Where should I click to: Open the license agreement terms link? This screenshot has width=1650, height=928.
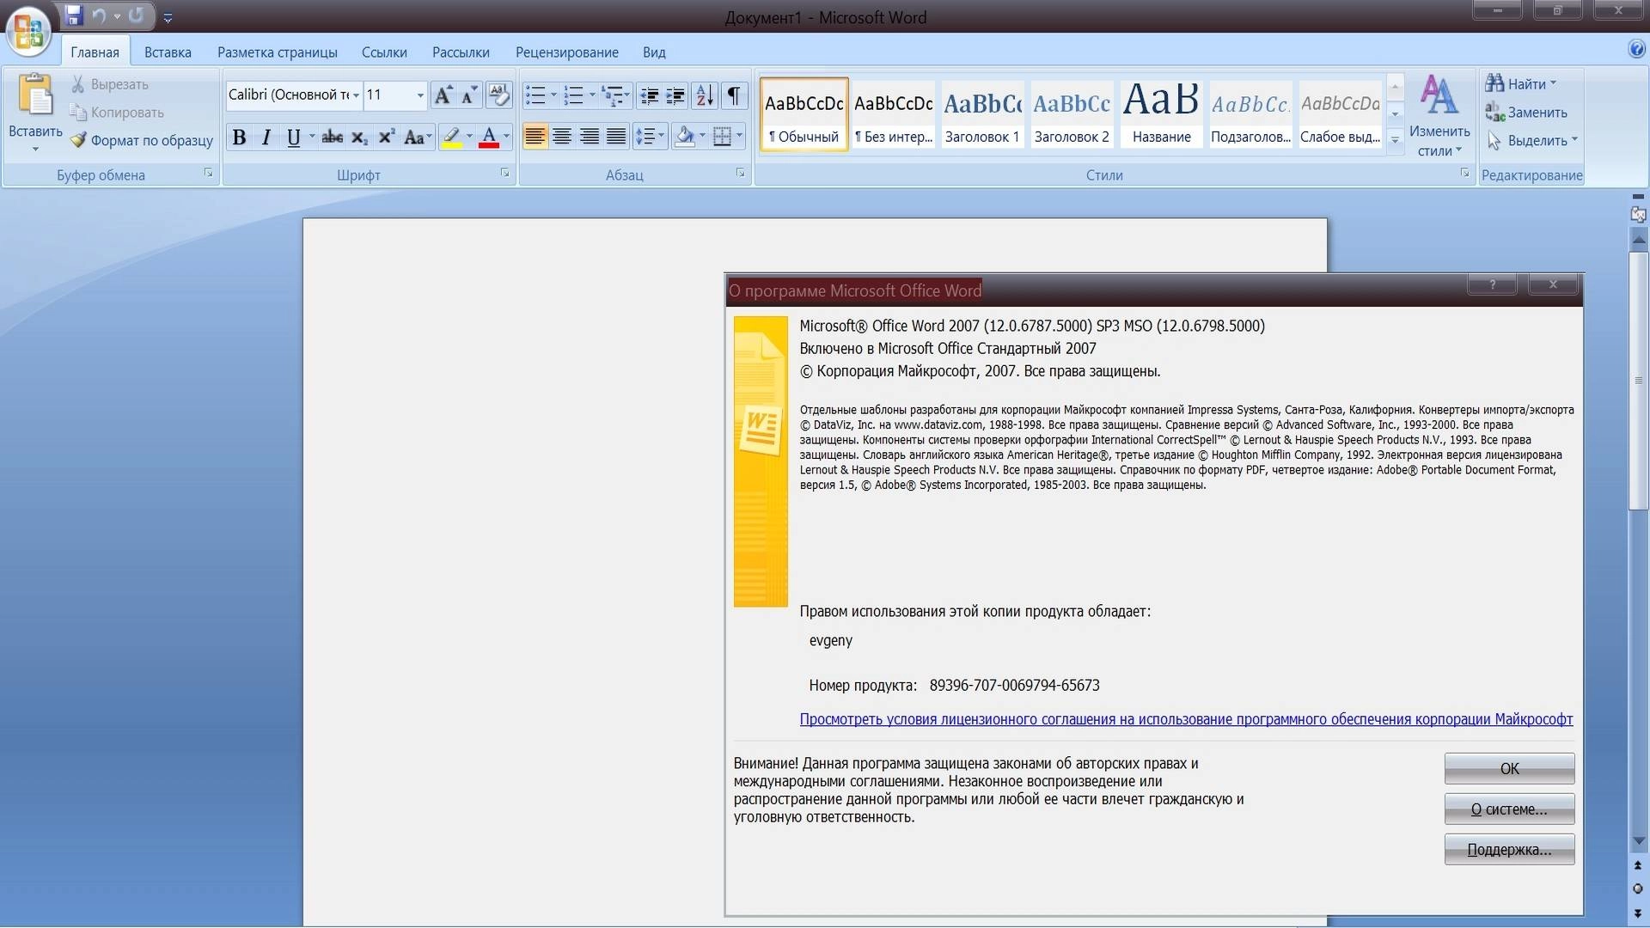1186,719
